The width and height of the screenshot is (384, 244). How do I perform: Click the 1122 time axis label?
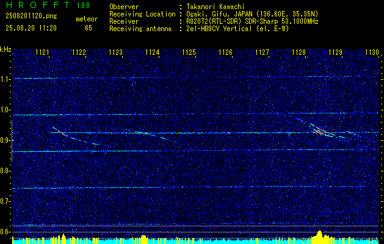[x=79, y=52]
